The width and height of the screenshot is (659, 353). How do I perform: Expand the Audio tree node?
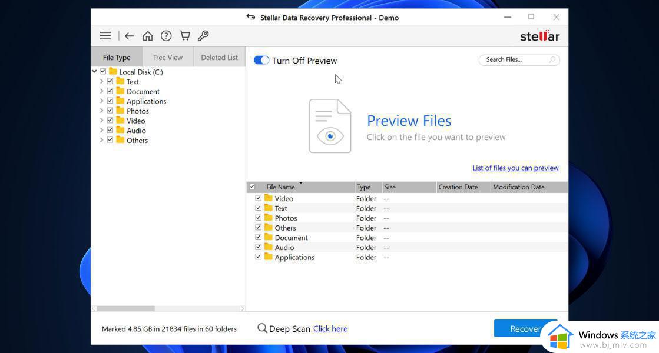(101, 130)
